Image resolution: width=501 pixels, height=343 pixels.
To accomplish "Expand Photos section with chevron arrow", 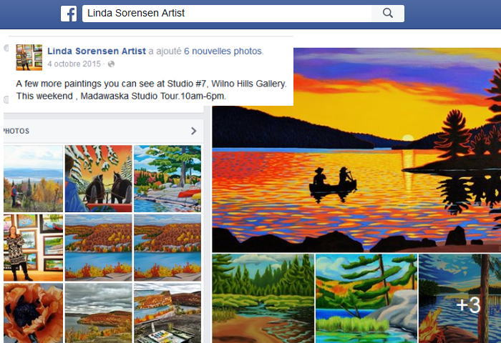I will pyautogui.click(x=194, y=131).
